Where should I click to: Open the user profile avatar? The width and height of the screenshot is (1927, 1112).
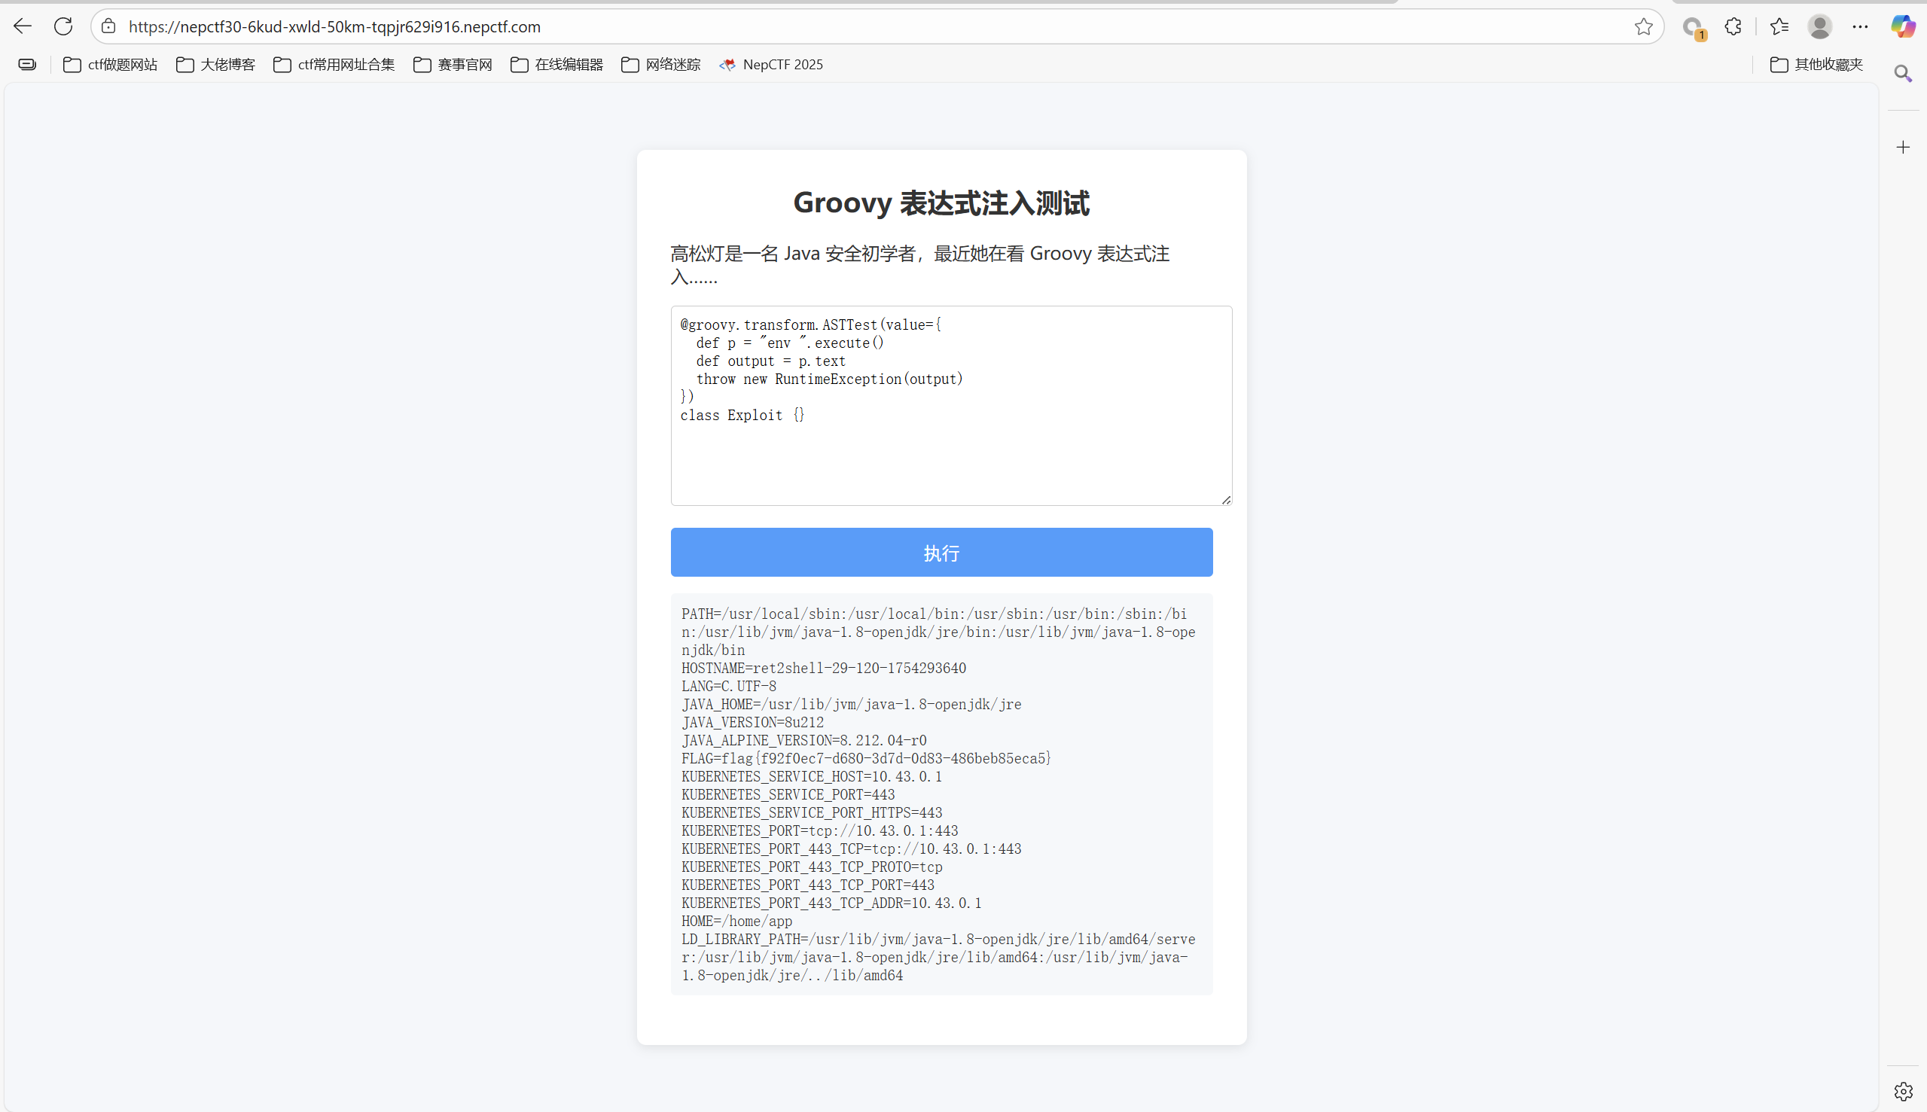pyautogui.click(x=1820, y=27)
